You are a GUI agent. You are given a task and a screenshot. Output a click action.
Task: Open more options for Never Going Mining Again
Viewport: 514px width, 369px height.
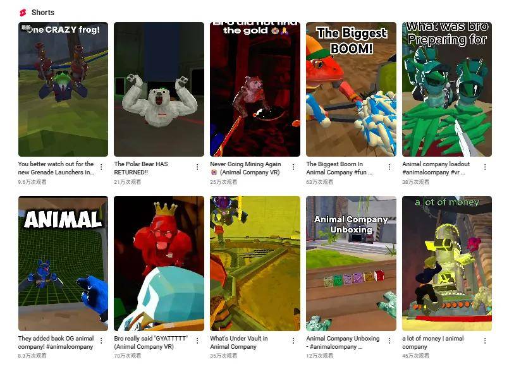click(x=293, y=167)
